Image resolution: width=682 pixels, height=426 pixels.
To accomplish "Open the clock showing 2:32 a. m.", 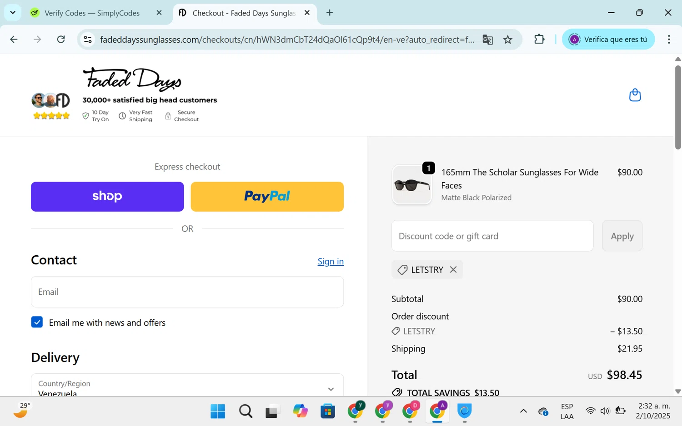I will [x=653, y=411].
